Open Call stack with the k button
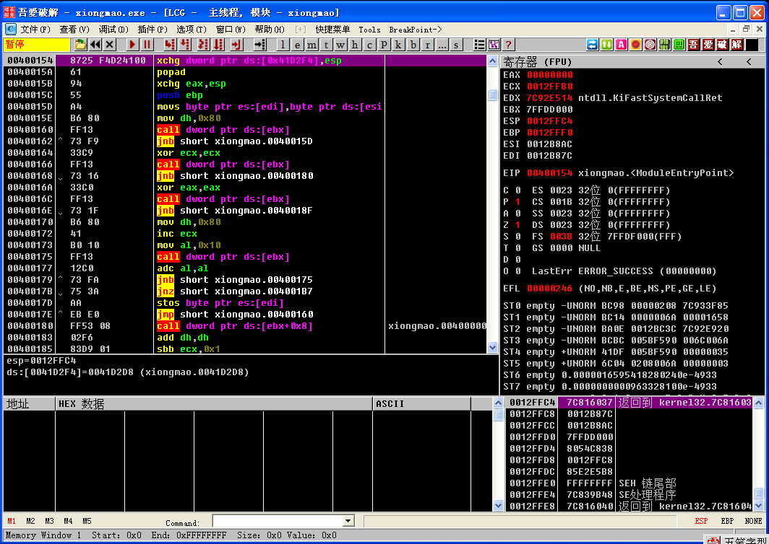Viewport: 769px width, 544px height. (x=398, y=45)
